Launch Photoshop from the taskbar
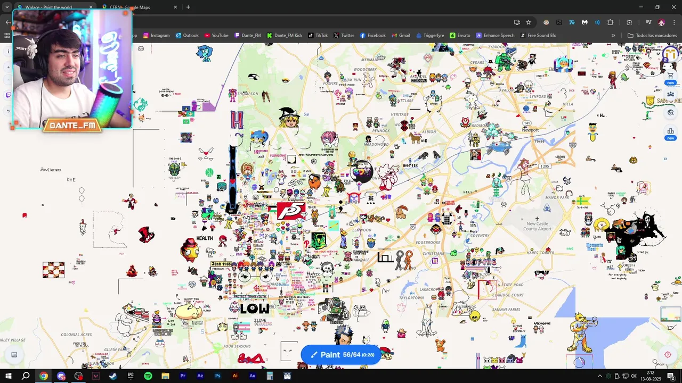The image size is (682, 383). (x=217, y=376)
